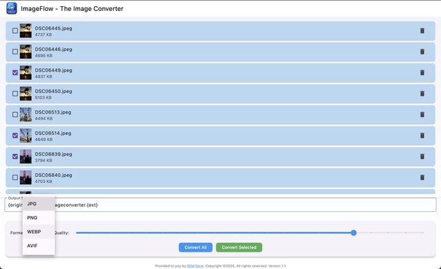Enable the DSC06513.jpeg checkbox
Screen dimensions: 441x269
point(15,115)
